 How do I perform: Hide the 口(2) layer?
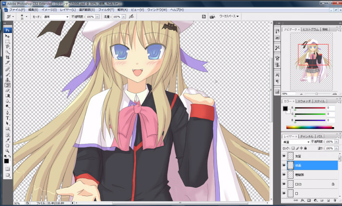click(x=284, y=184)
